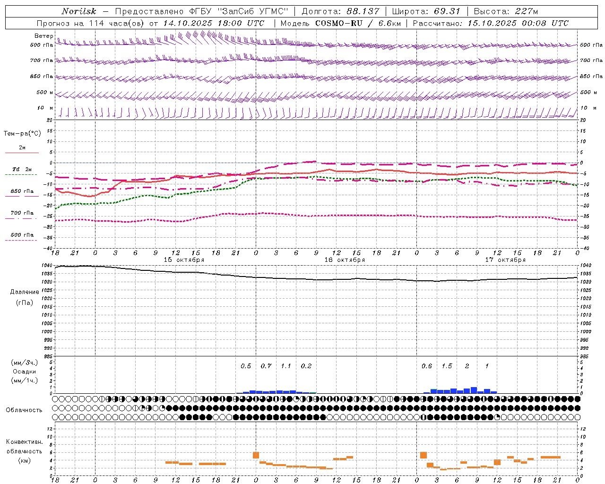605x484 pixels.
Task: Click the (мм/1ч.) precipitation unit label
Action: tap(25, 380)
